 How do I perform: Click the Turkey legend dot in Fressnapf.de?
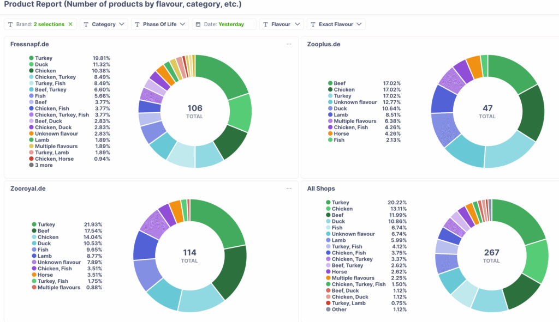coord(32,58)
